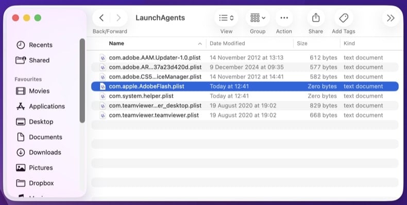This screenshot has width=407, height=205.
Task: Click the Forward arrow button
Action: (118, 18)
